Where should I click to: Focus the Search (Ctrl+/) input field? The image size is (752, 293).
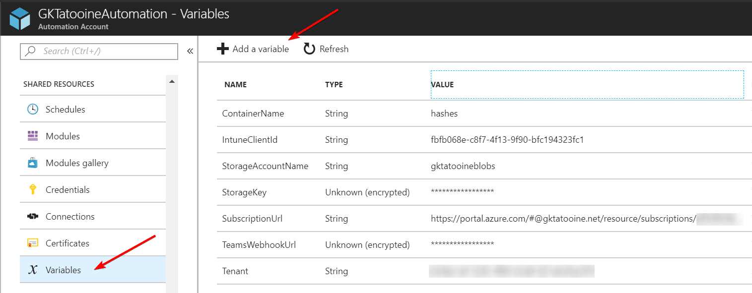click(99, 51)
